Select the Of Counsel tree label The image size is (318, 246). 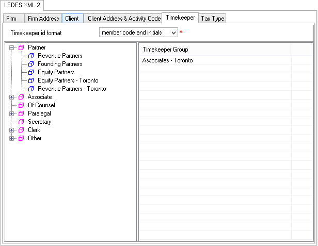pyautogui.click(x=41, y=105)
